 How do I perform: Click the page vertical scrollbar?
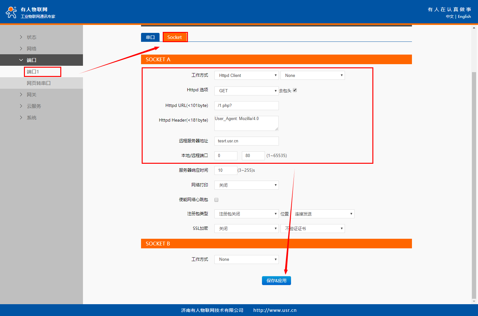(474, 185)
